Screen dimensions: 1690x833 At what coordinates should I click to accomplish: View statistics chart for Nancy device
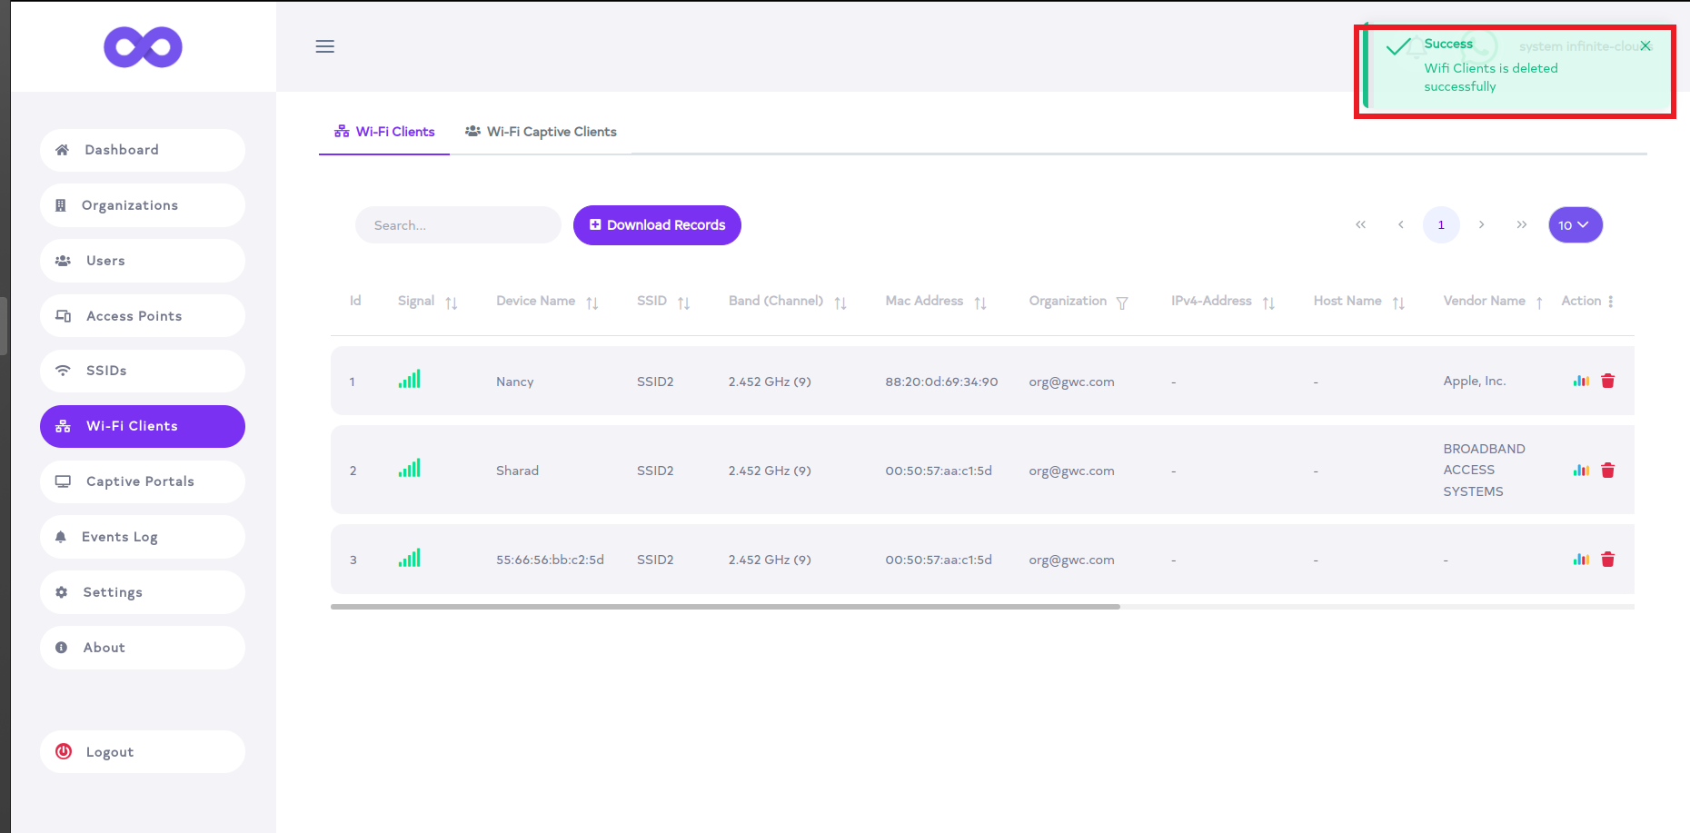1581,382
